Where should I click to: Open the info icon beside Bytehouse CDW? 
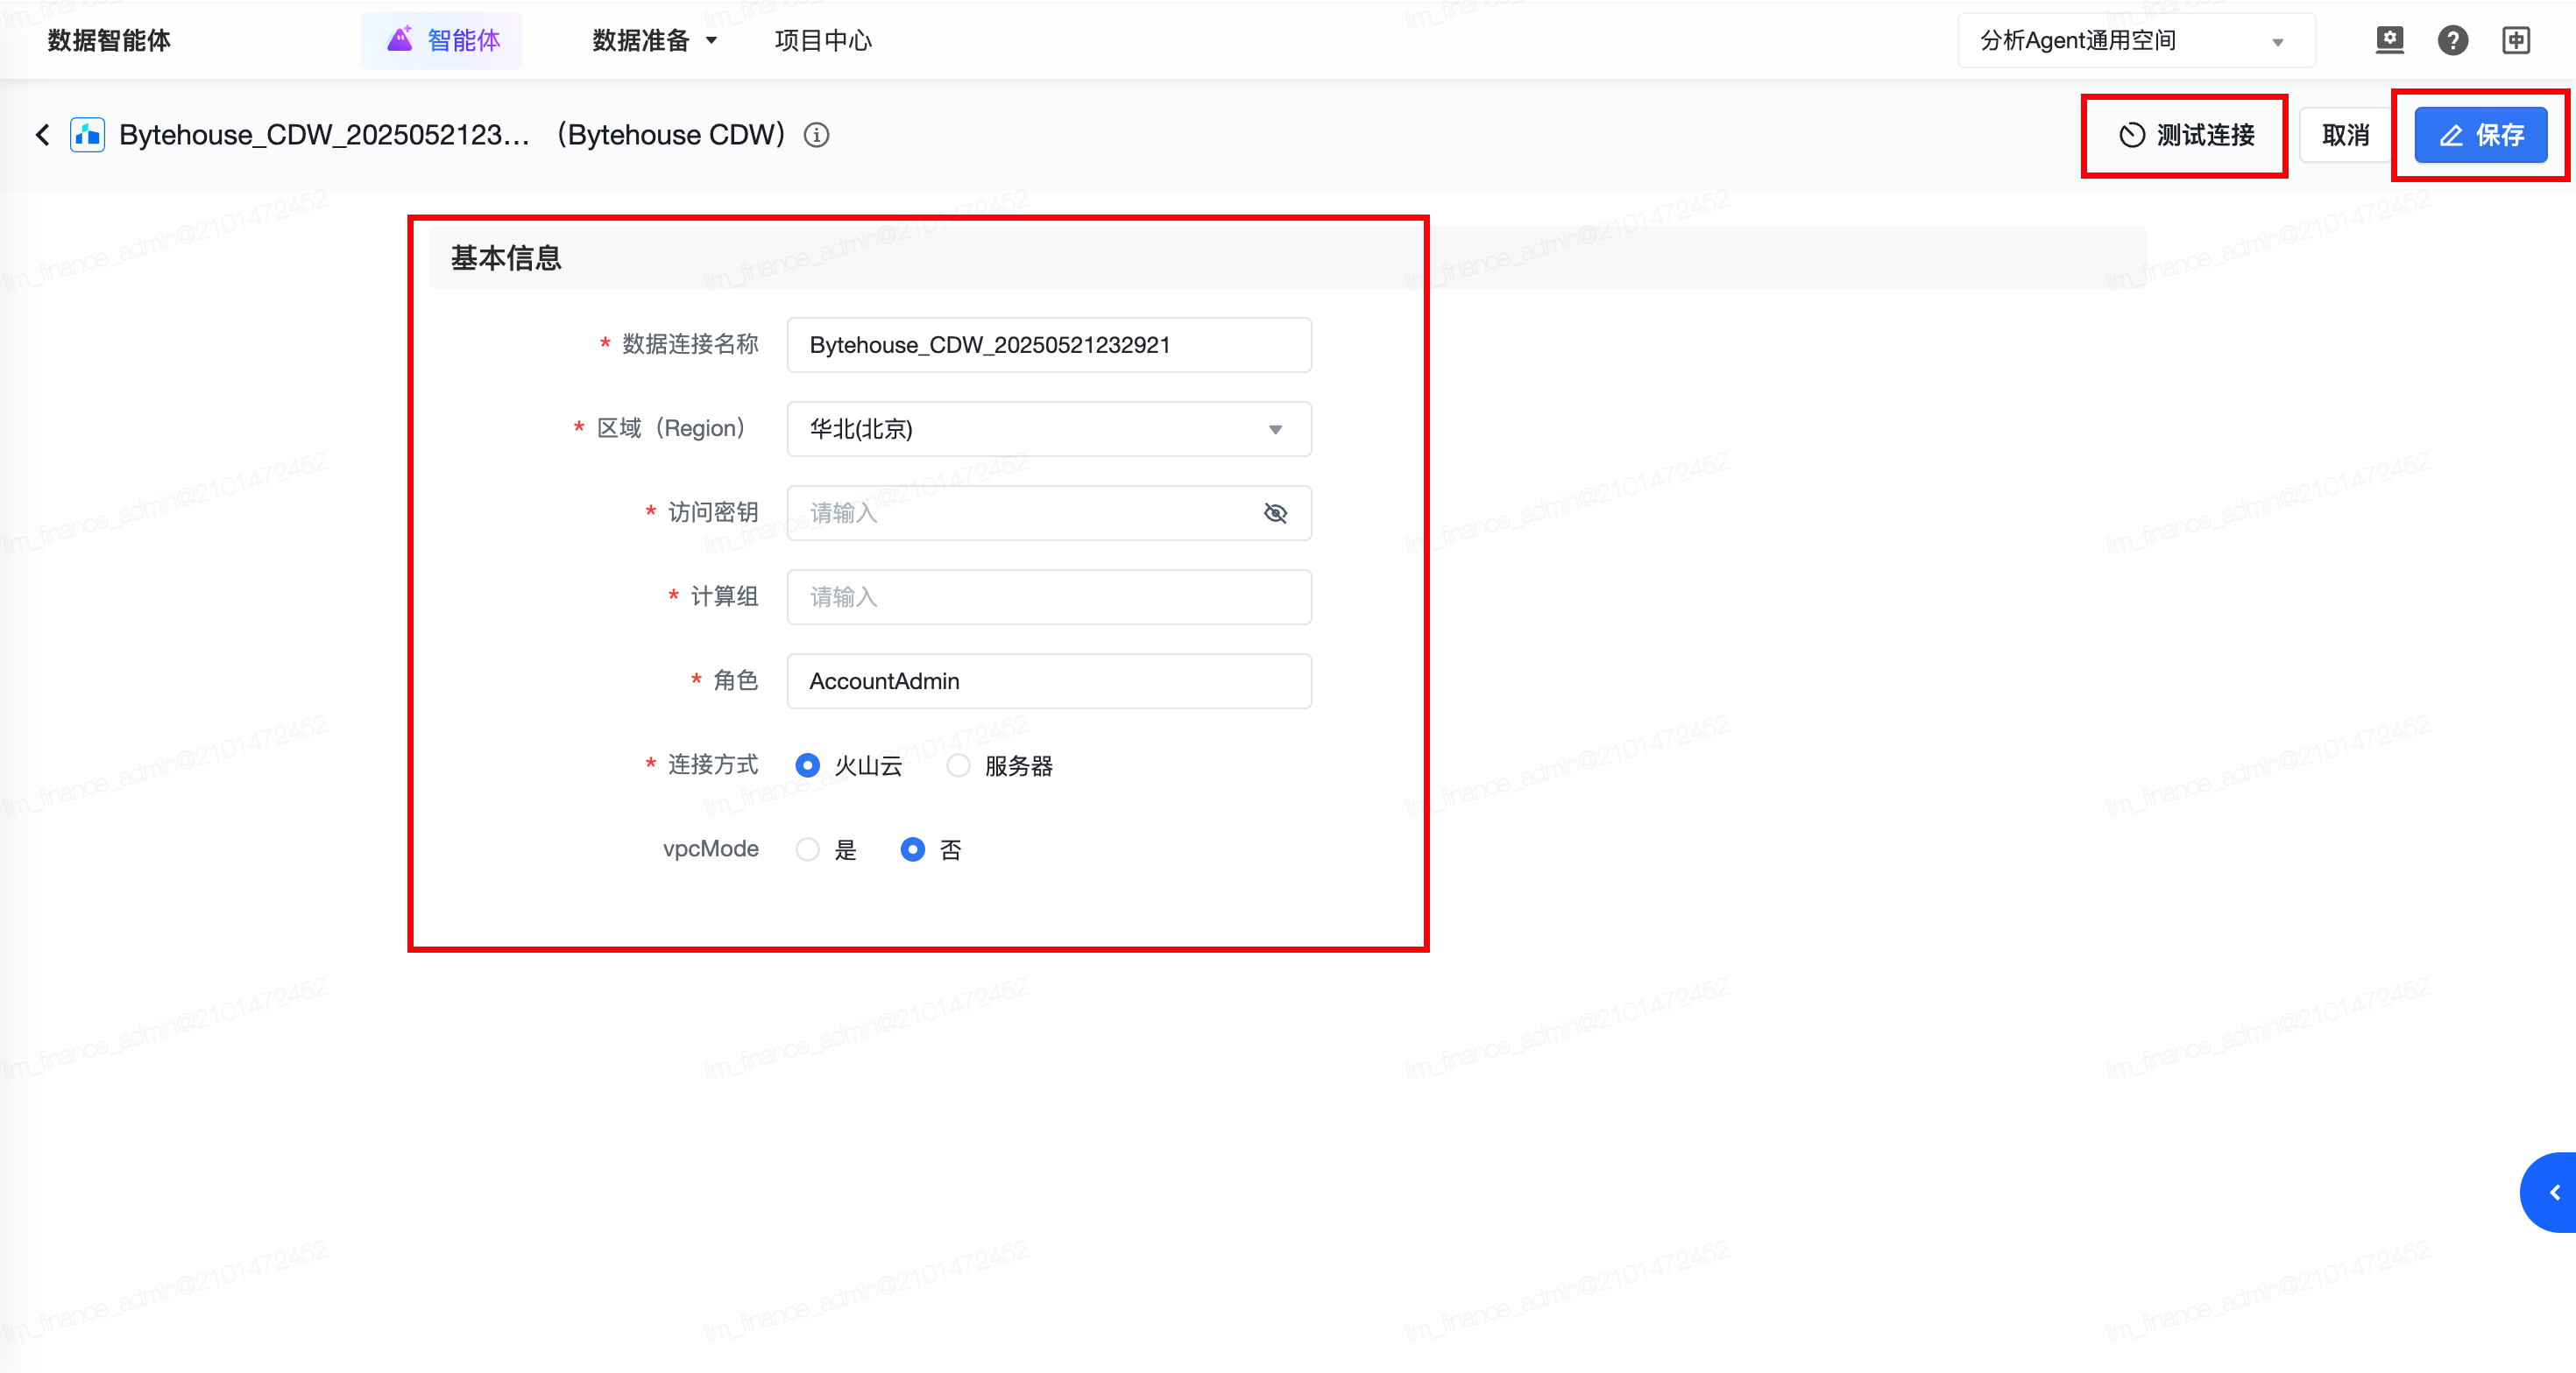tap(817, 135)
